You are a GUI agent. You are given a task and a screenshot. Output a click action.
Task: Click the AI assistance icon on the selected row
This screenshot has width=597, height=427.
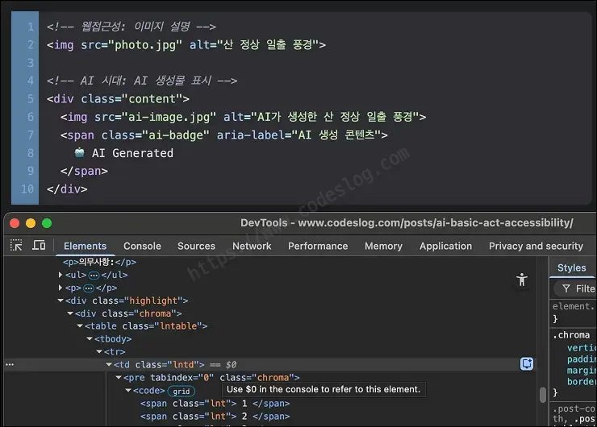click(527, 364)
